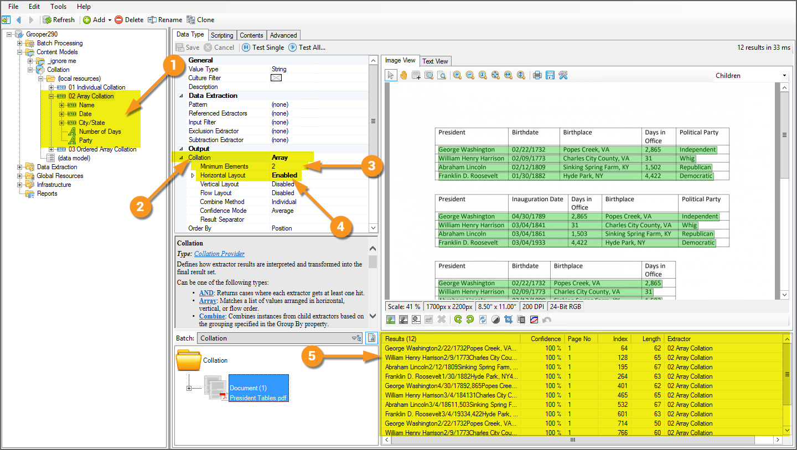The height and width of the screenshot is (450, 797).
Task: Open the Text View tab
Action: [x=435, y=61]
